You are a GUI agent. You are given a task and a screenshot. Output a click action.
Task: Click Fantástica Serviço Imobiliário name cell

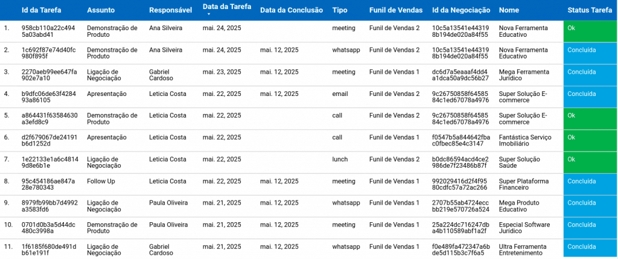pyautogui.click(x=525, y=140)
